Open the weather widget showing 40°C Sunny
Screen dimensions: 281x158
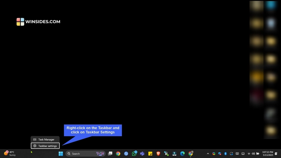click(10, 153)
